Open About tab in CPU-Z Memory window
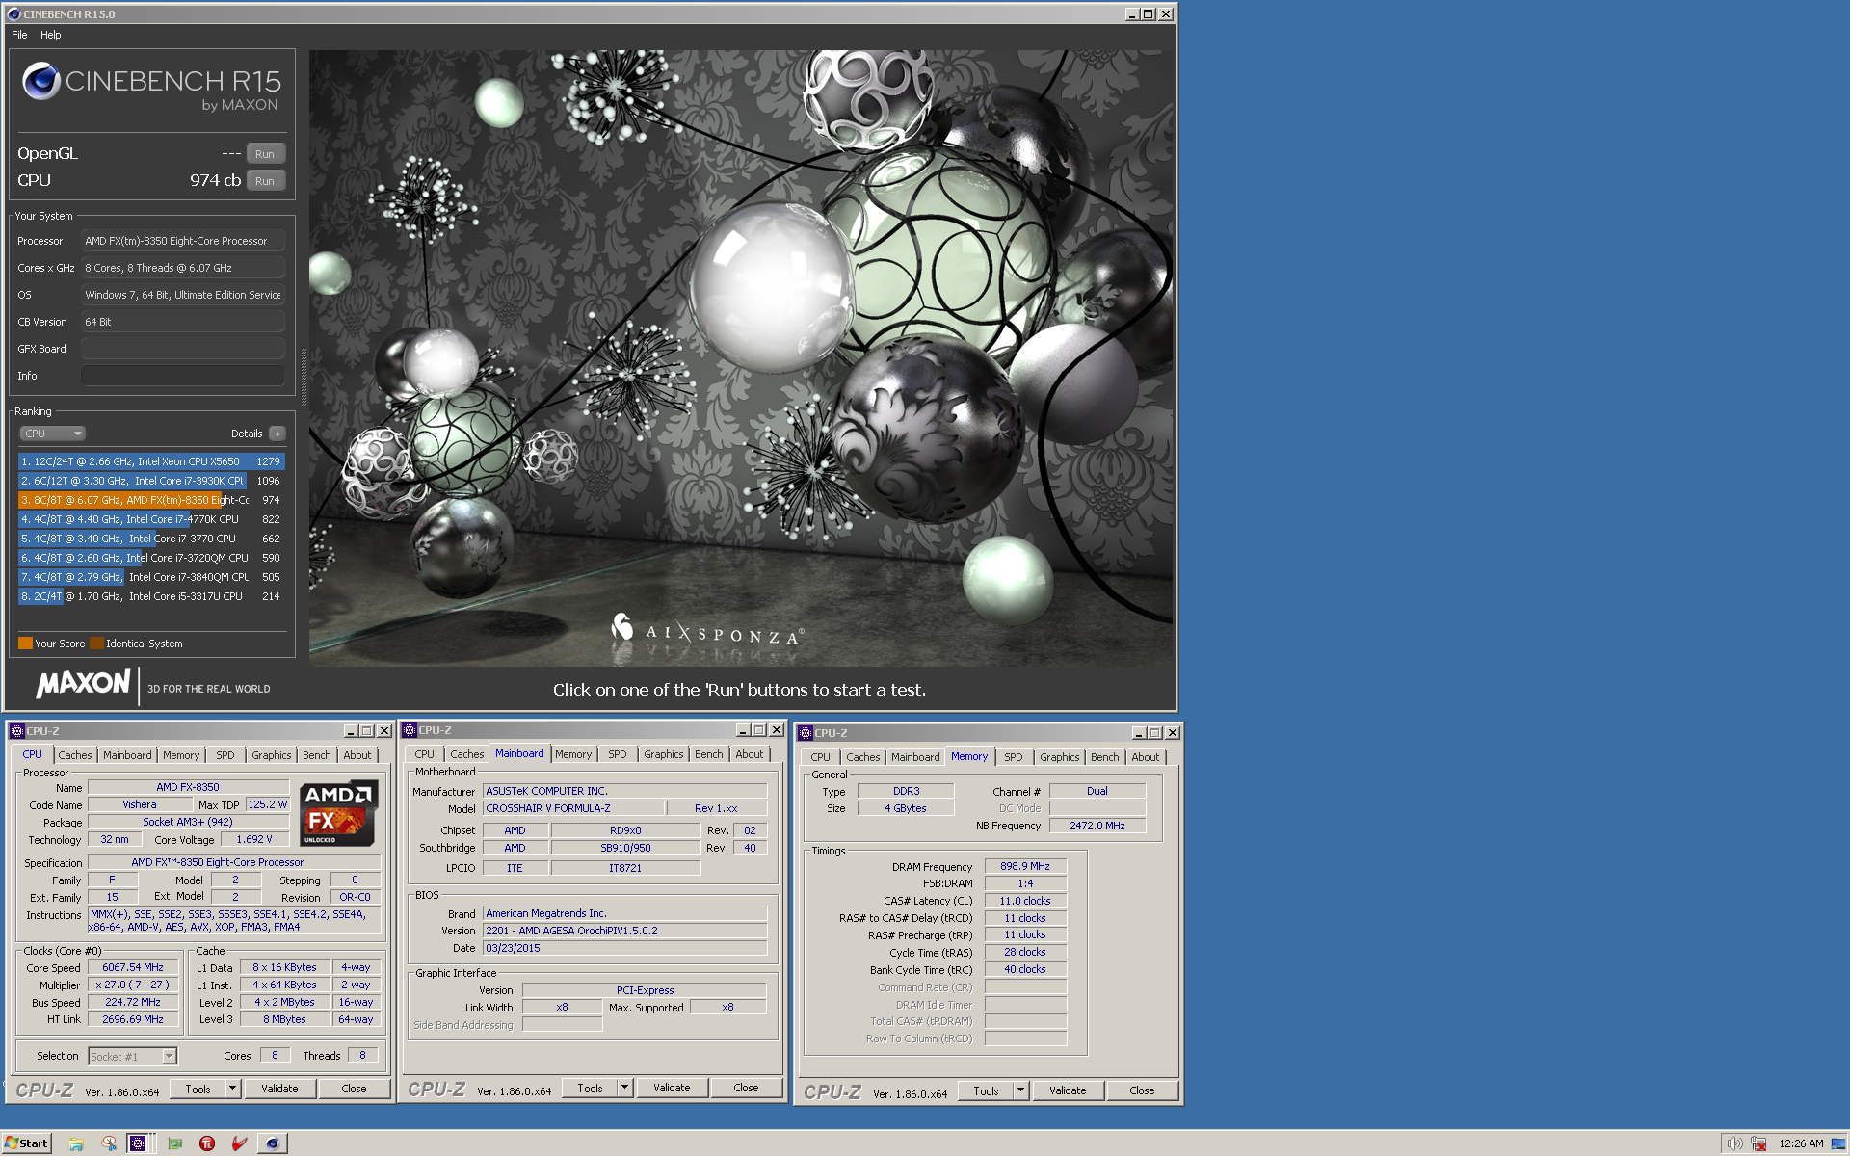 (1146, 757)
